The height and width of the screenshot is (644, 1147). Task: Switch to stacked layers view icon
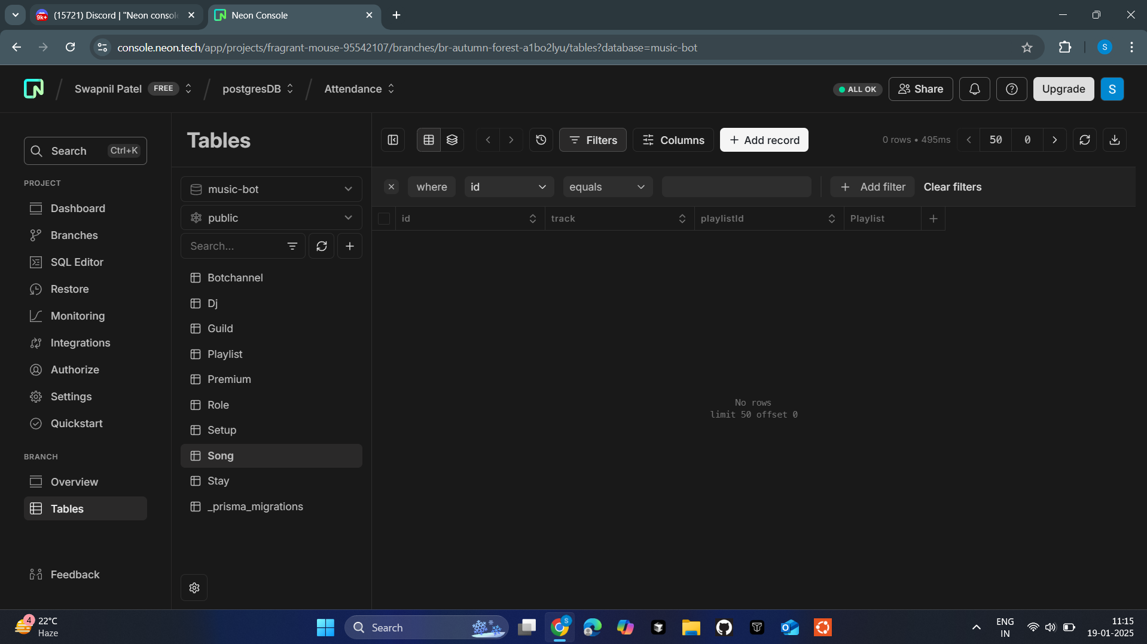tap(452, 140)
